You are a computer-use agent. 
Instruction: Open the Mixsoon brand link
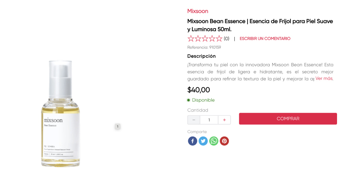point(198,11)
